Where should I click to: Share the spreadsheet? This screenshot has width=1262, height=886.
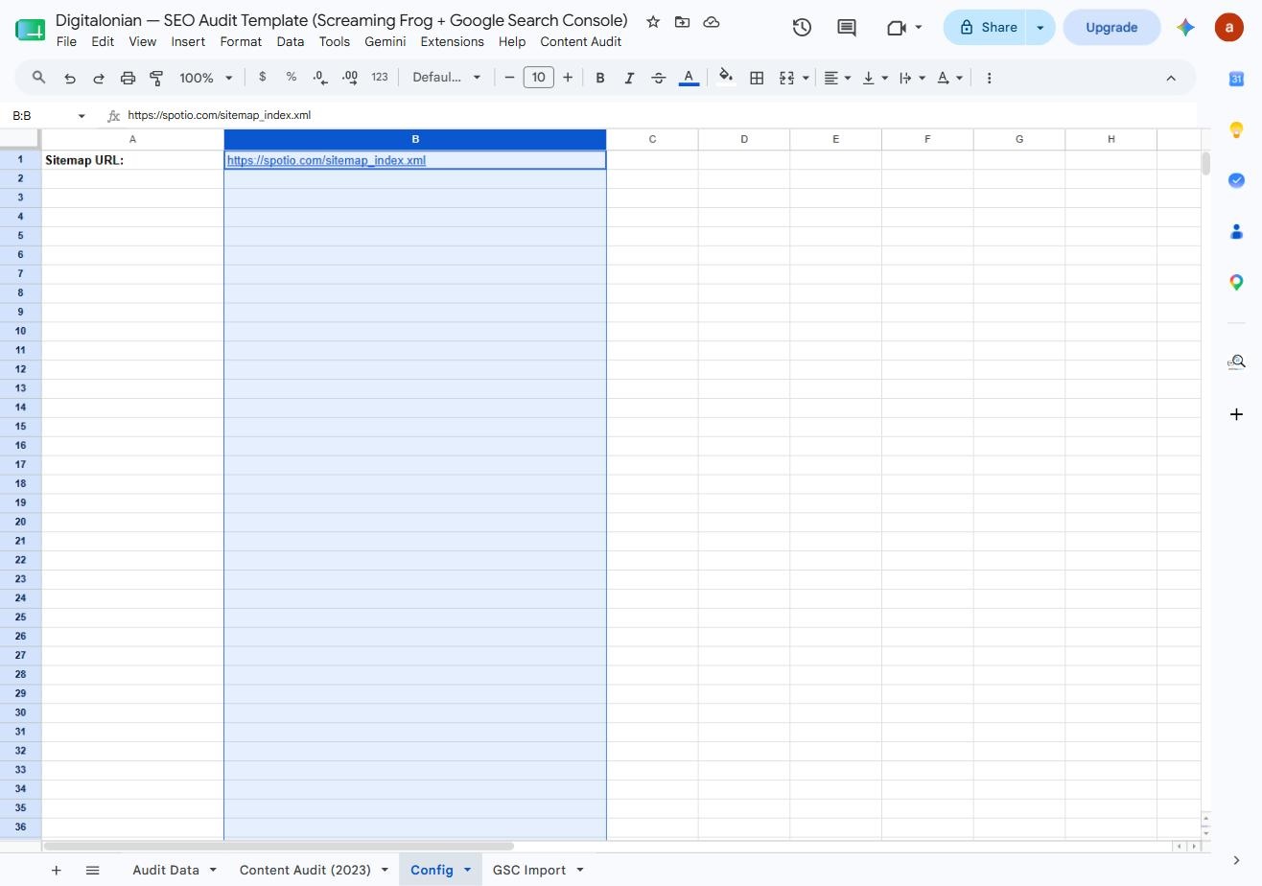click(x=986, y=27)
